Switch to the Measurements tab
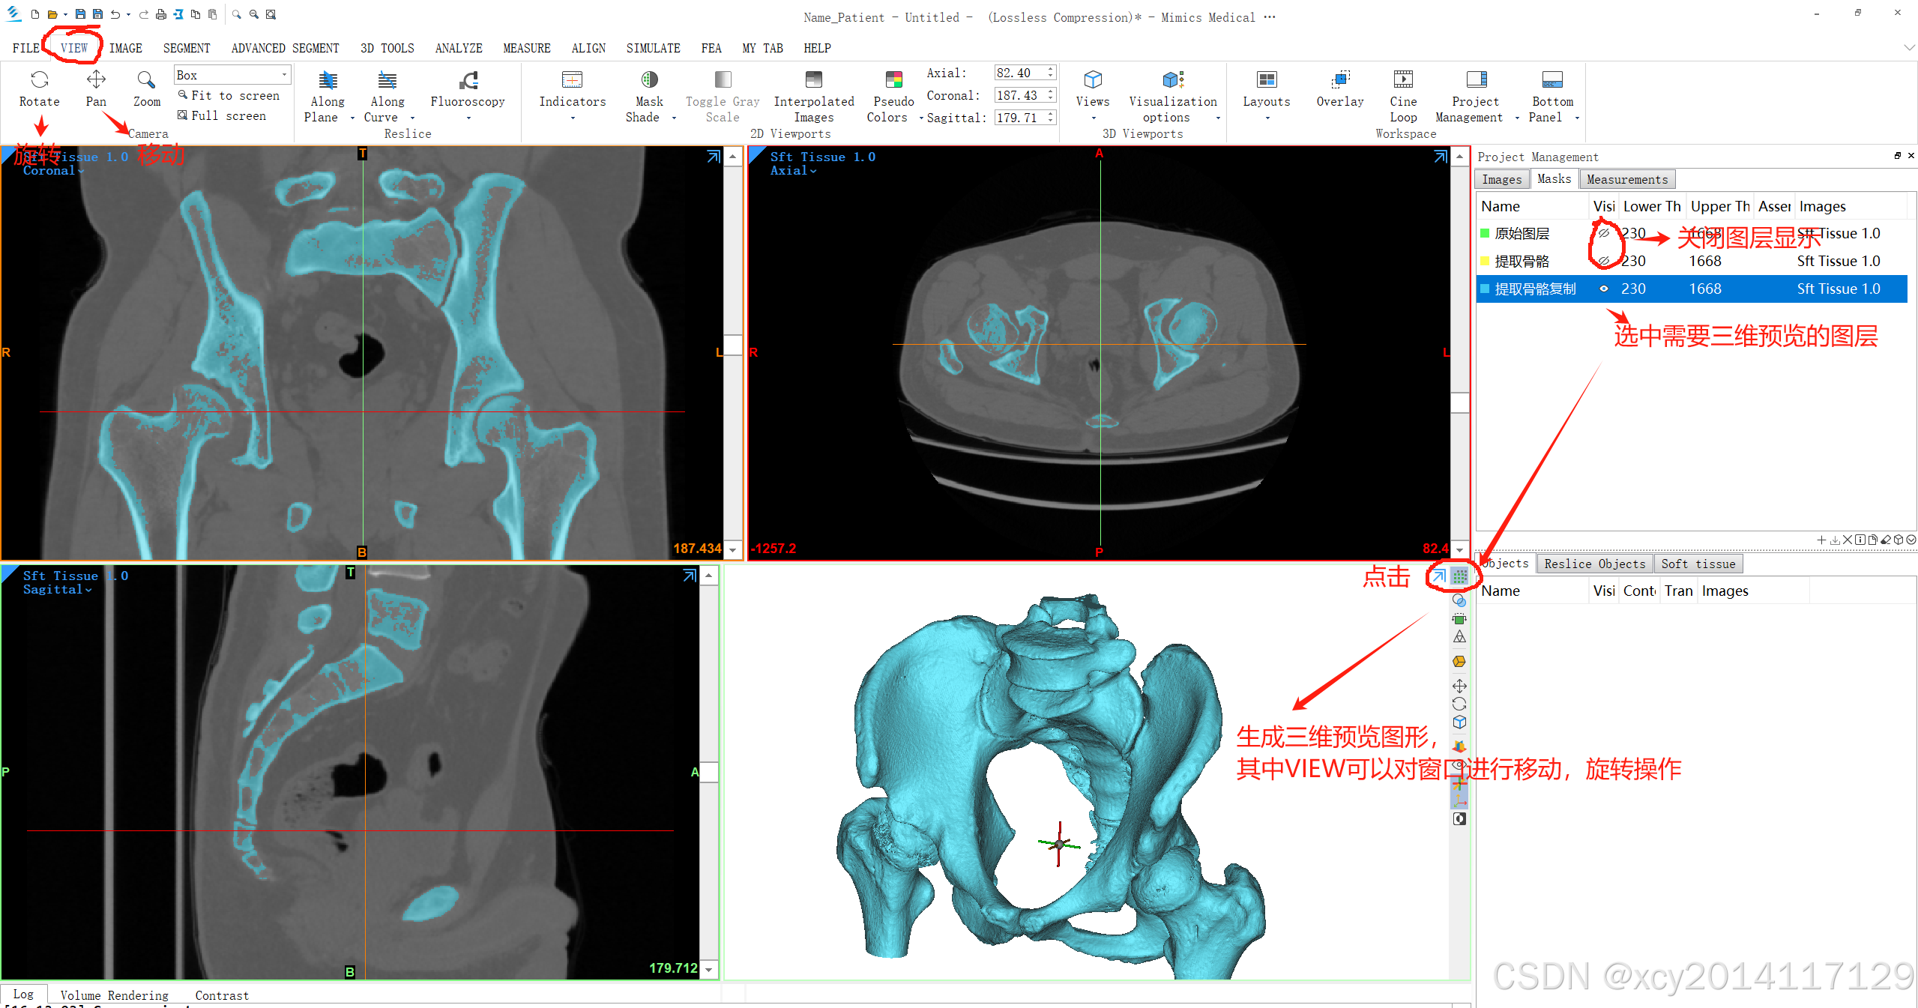1918x1008 pixels. 1626,179
